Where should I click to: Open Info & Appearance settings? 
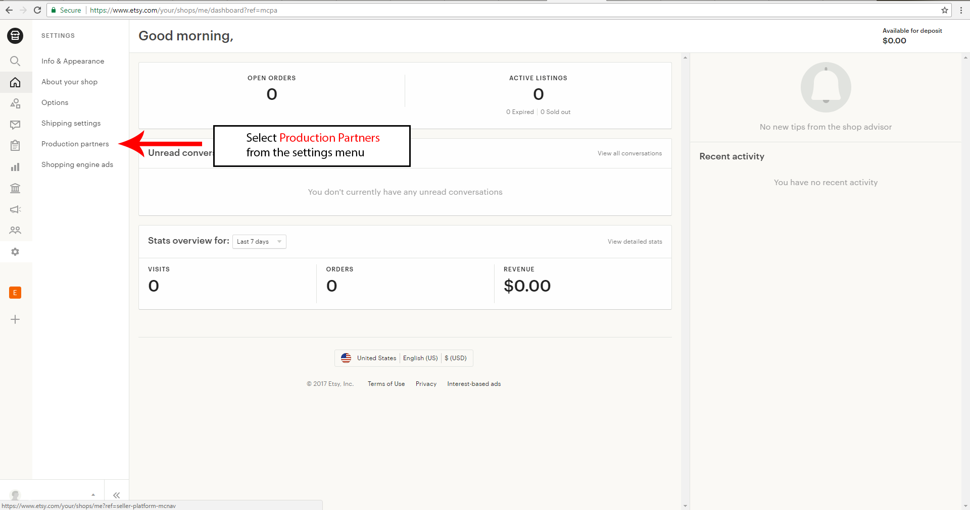tap(73, 61)
